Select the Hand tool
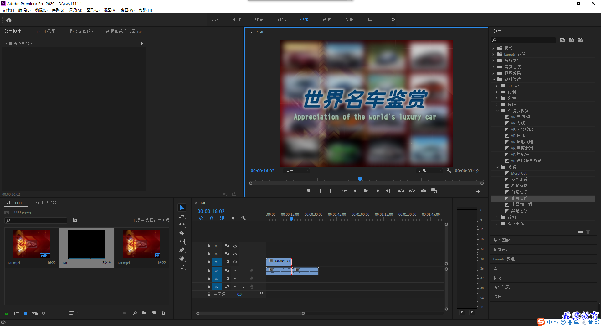 click(182, 259)
